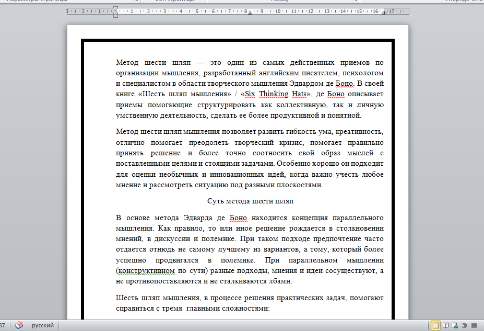Click 'Боно' before the word 'описывает'

click(x=336, y=94)
